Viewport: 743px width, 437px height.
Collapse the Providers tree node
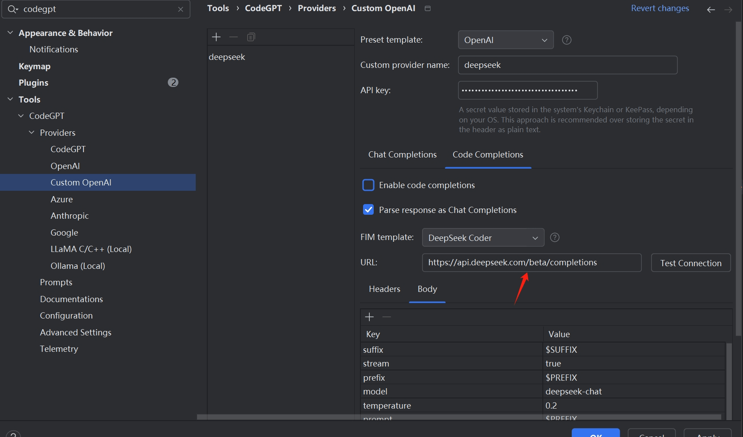coord(32,133)
